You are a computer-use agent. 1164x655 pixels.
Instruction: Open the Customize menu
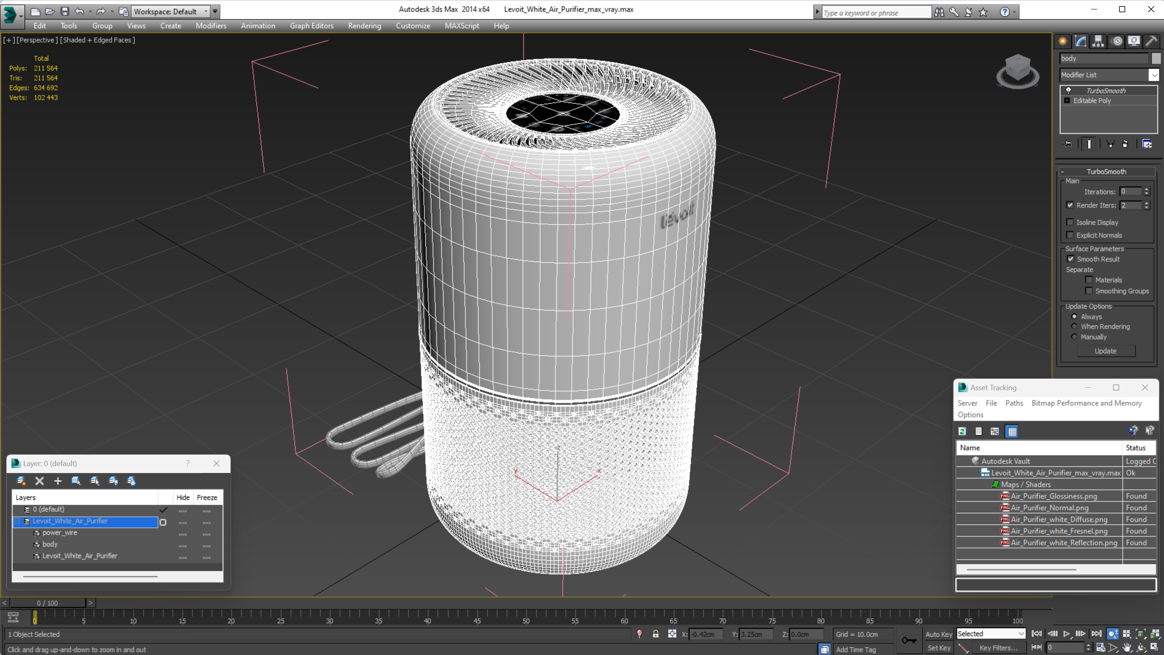pyautogui.click(x=412, y=26)
